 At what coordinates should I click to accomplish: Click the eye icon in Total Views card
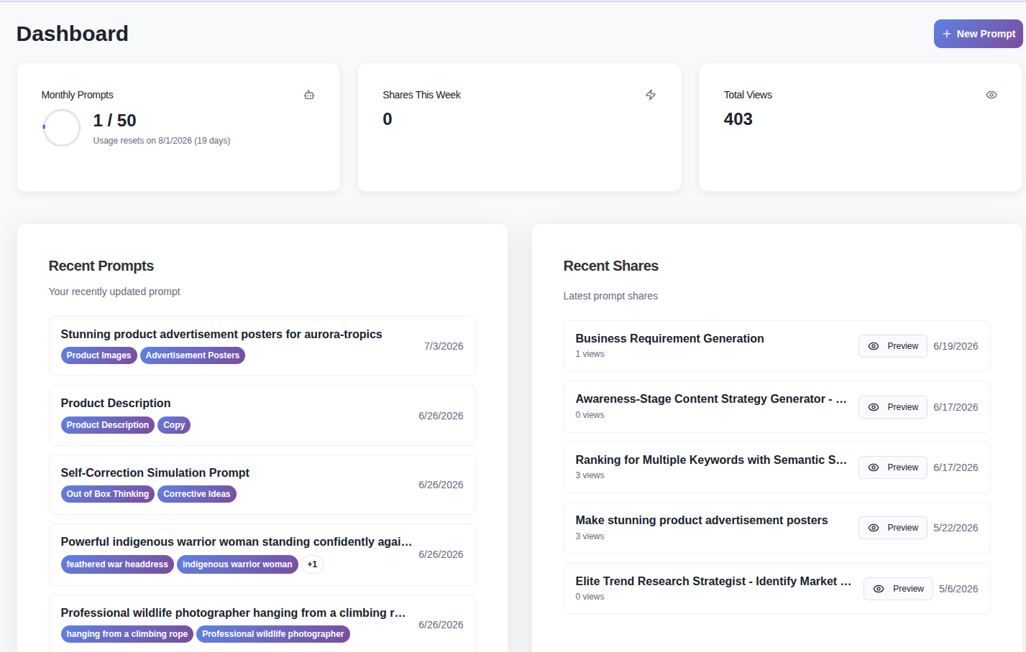pos(991,95)
